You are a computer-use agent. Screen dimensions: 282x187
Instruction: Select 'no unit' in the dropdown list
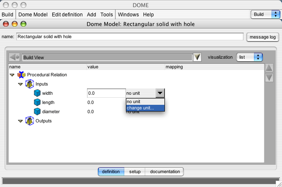(x=145, y=101)
